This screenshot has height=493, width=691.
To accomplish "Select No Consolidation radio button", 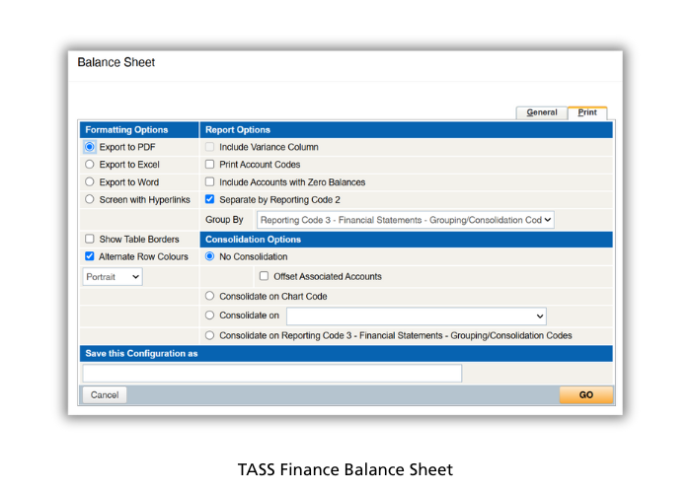I will coord(209,256).
